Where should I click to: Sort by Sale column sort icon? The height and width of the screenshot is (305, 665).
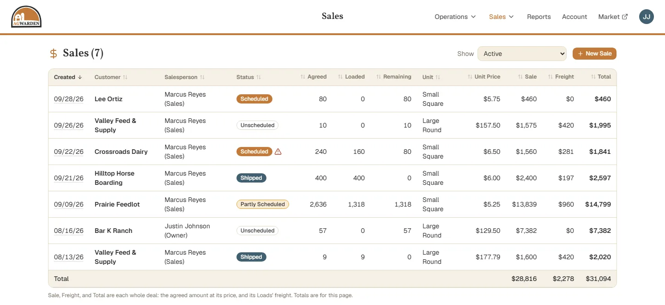coord(520,77)
